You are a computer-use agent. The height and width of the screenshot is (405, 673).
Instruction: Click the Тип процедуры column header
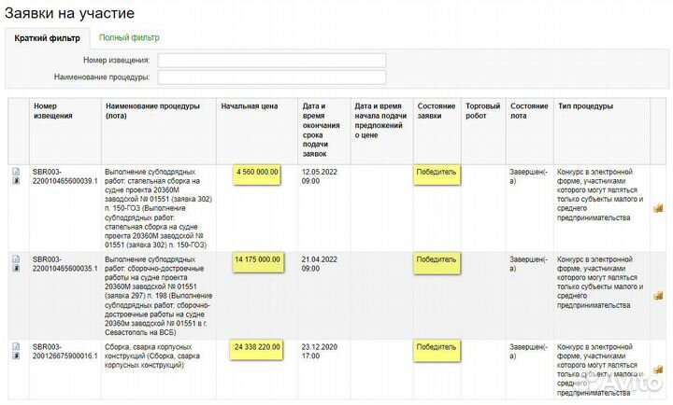pos(585,106)
